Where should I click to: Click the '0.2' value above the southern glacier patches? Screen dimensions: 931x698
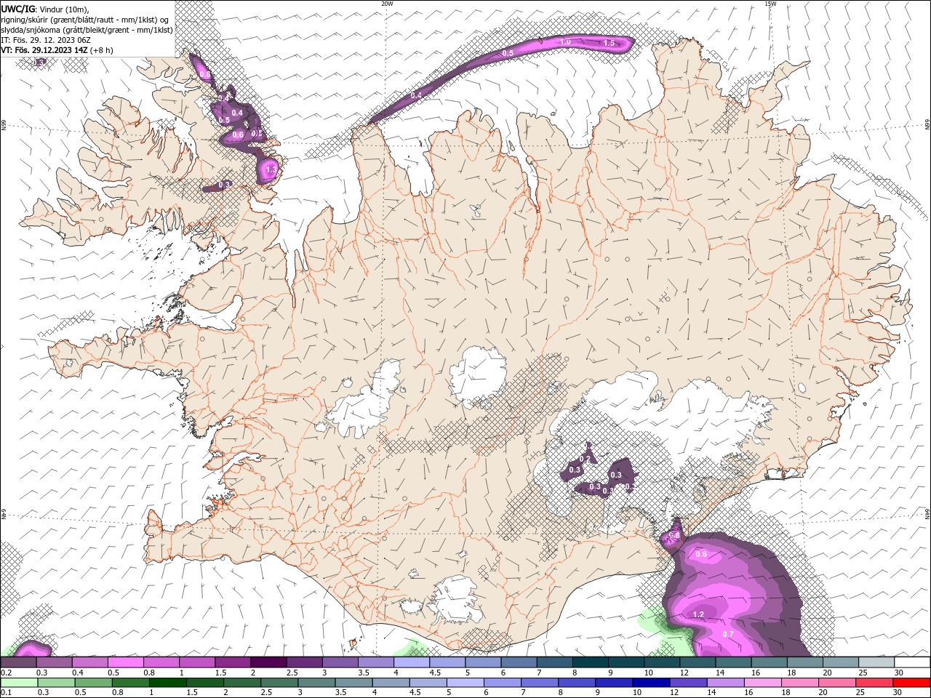point(586,459)
